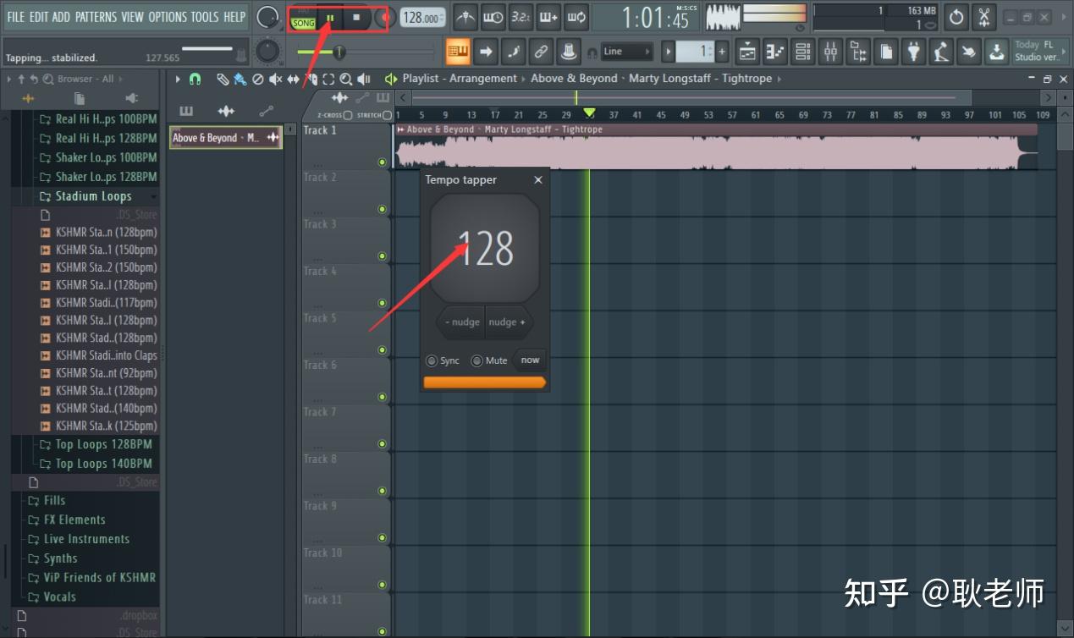Screen dimensions: 1074x638
Task: Pause playback with the pause button
Action: coord(330,18)
